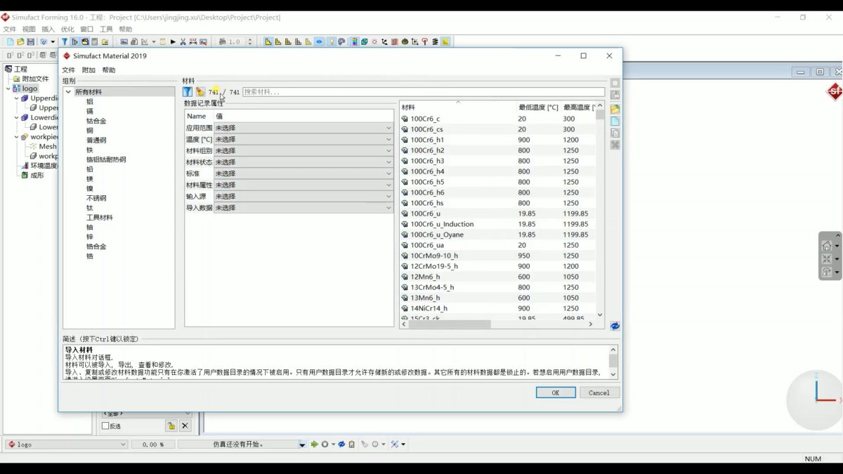Select 工具材料 material group
Screen dimensions: 843x474
click(100, 218)
